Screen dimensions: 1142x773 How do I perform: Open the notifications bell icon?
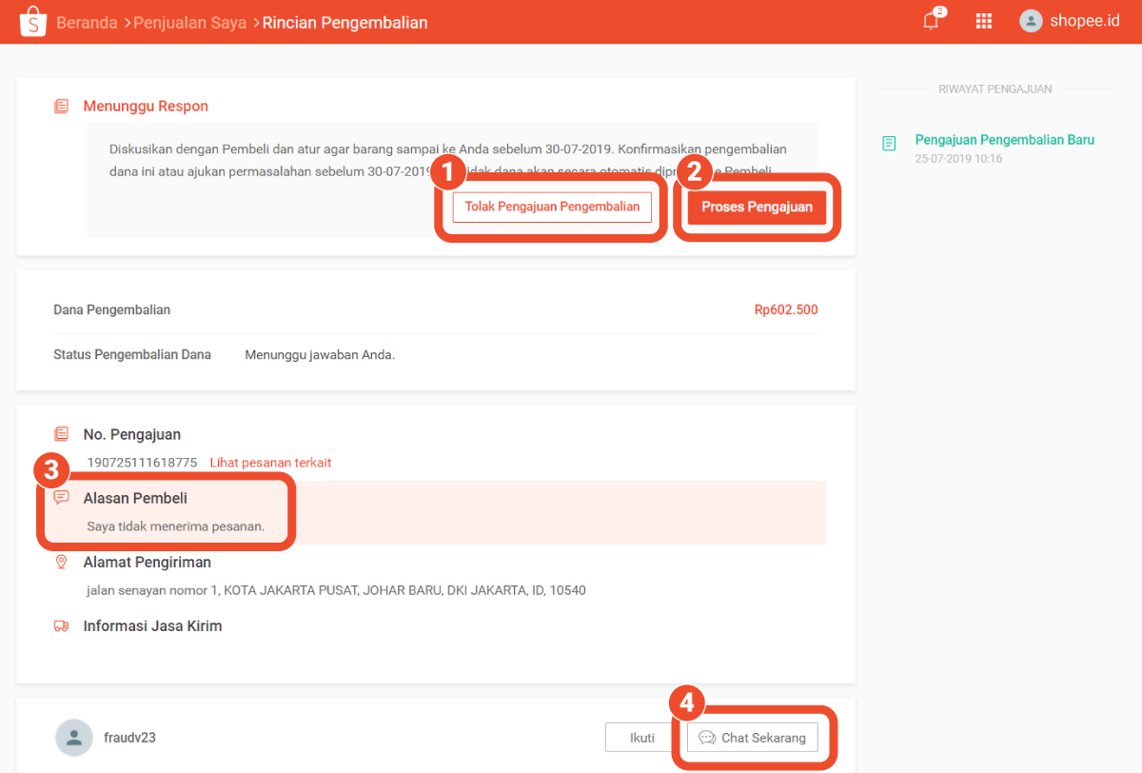[931, 21]
